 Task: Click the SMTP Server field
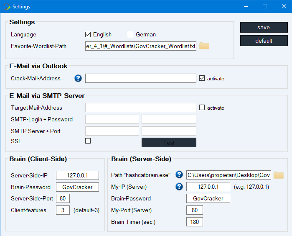pos(112,131)
